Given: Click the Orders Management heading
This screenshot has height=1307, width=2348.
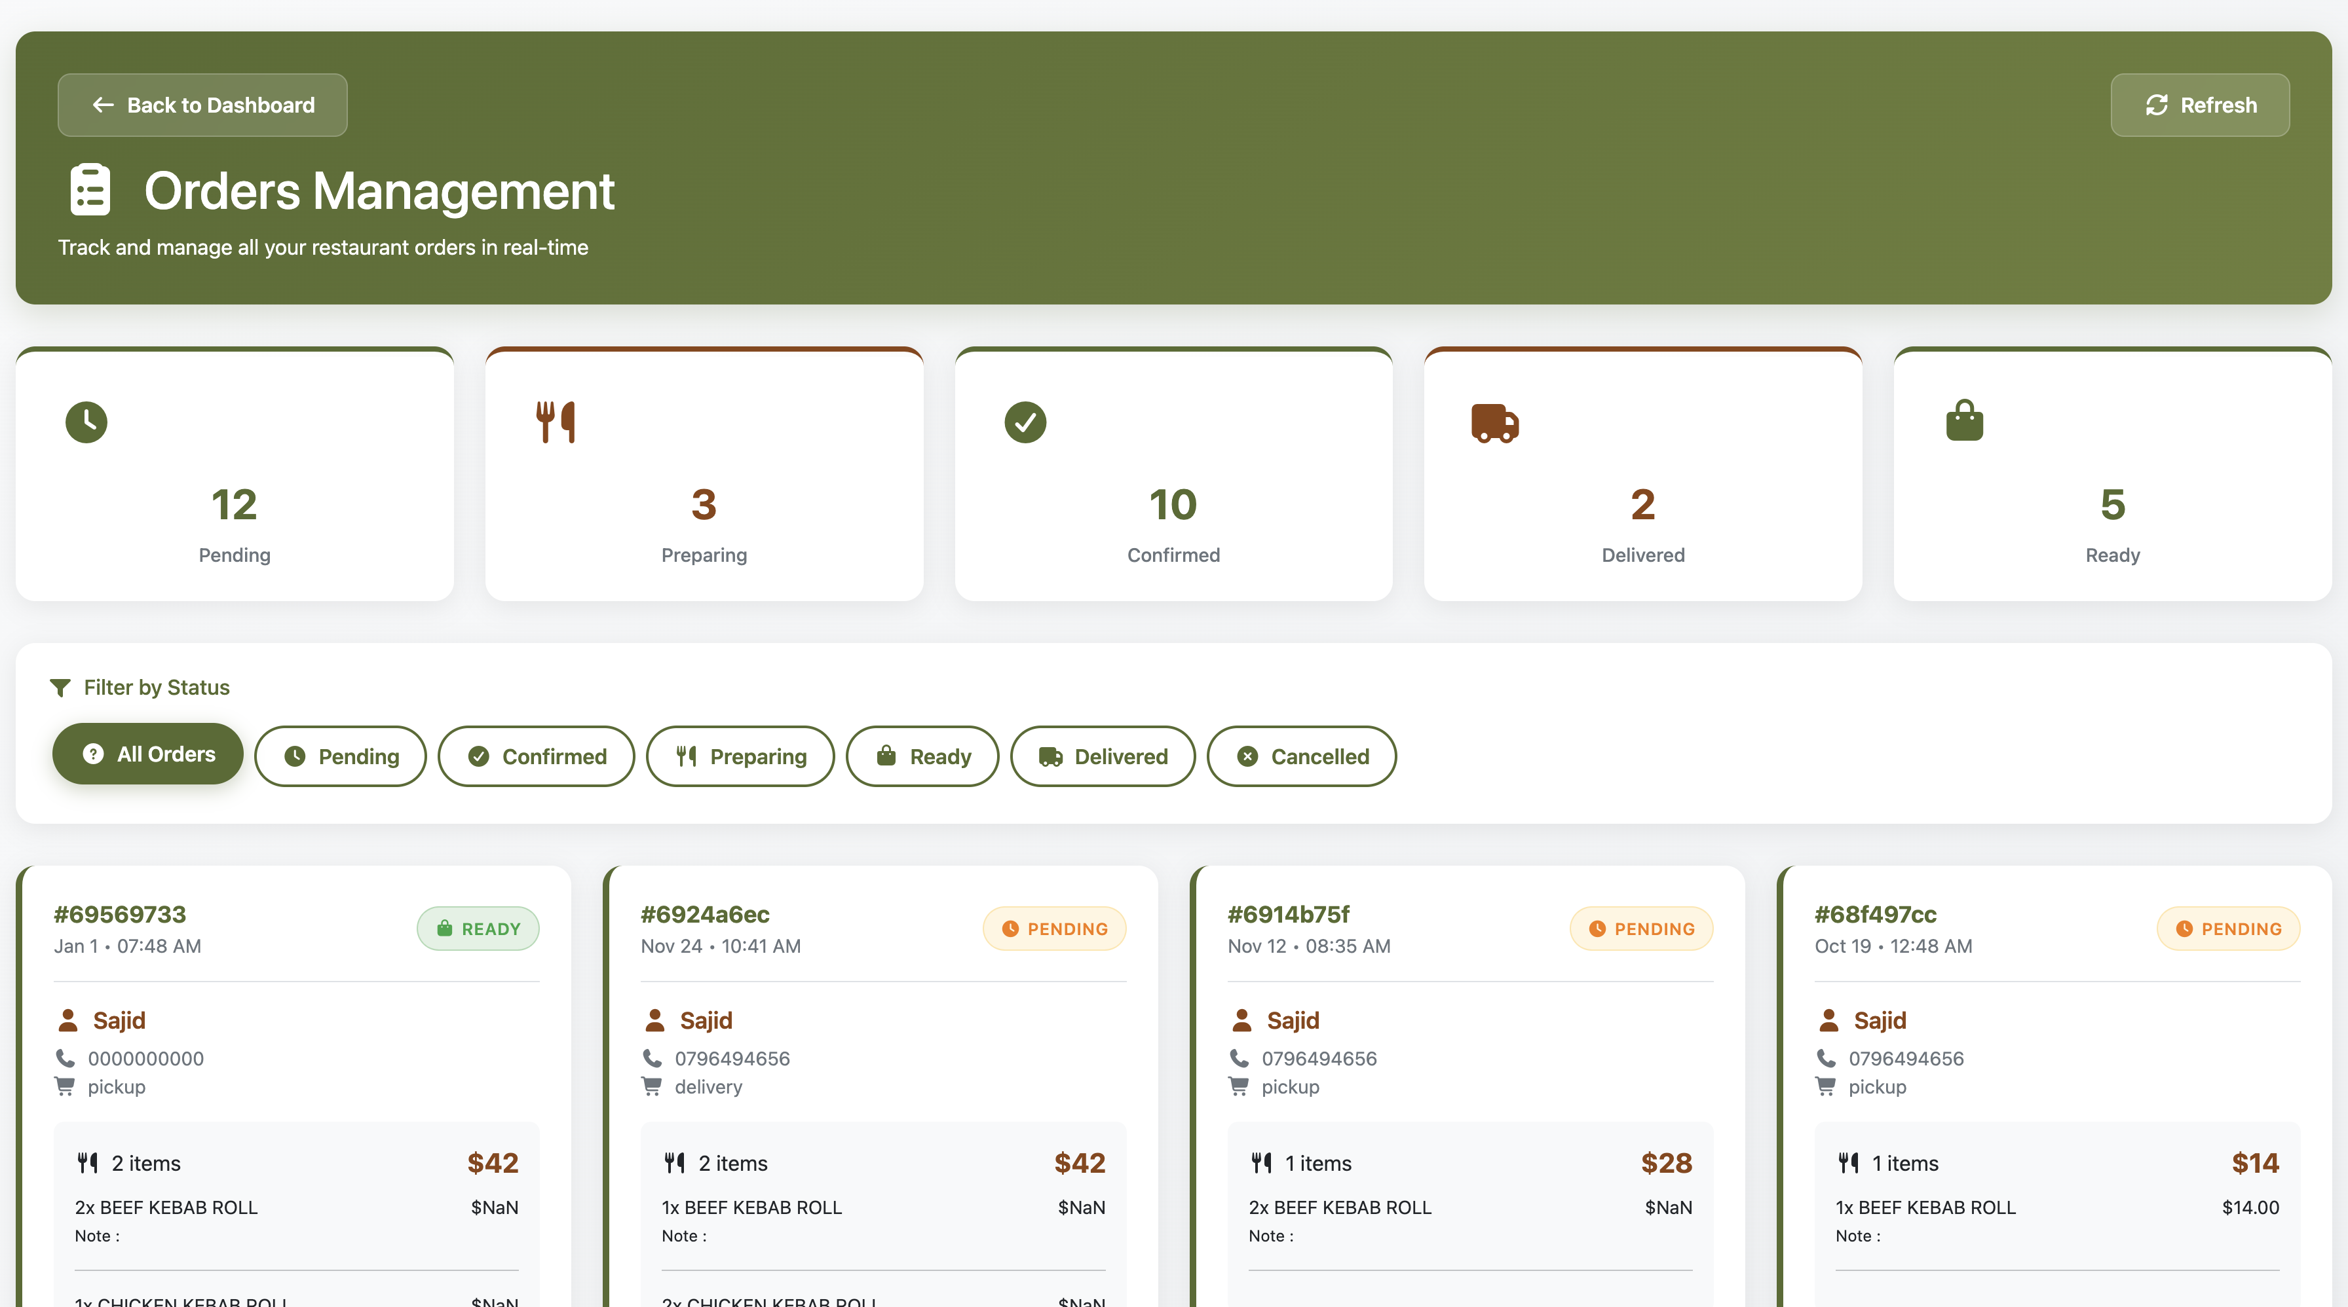Looking at the screenshot, I should (x=379, y=191).
